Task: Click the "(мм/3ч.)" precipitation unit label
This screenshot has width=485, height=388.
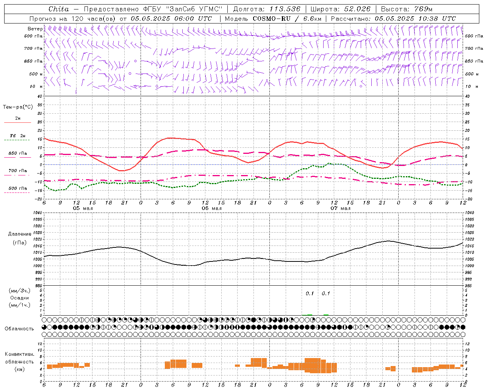Action: pyautogui.click(x=20, y=291)
